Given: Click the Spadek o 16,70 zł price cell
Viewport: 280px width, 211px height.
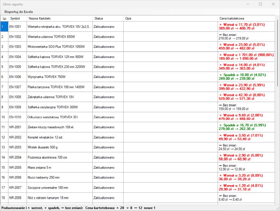Looking at the screenshot, I should pos(246,127).
